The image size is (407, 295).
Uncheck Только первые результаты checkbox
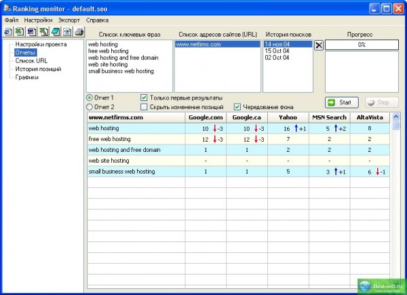point(144,98)
